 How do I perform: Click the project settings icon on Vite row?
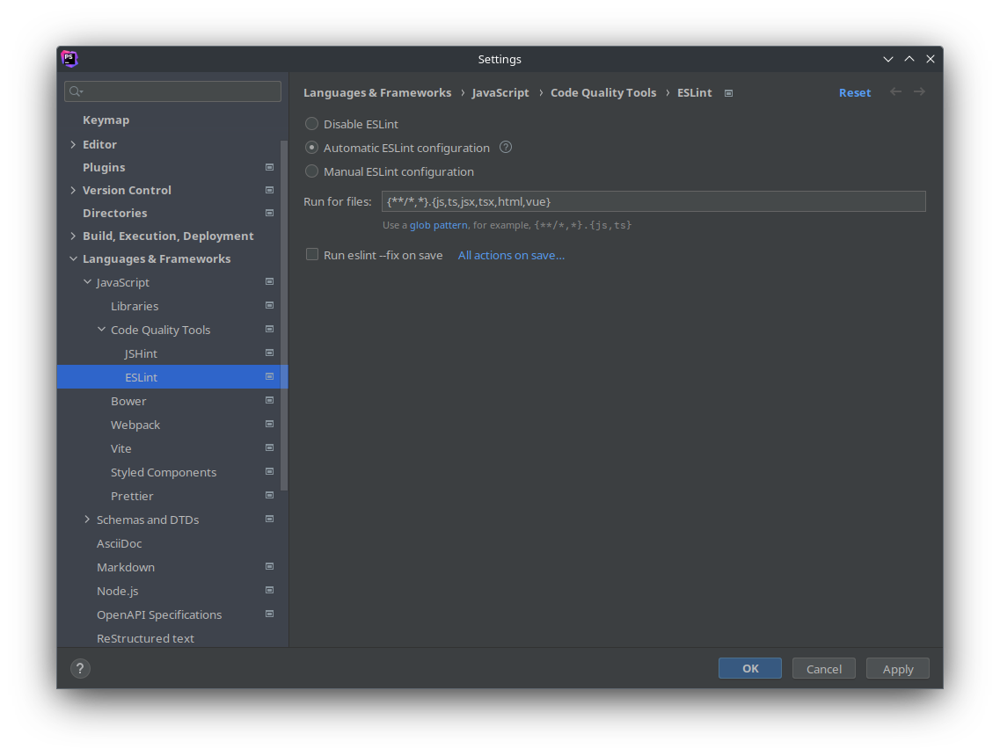269,447
